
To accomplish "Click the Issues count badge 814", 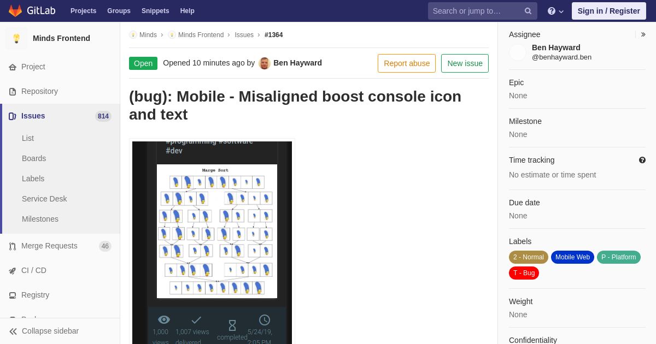I will tap(103, 116).
